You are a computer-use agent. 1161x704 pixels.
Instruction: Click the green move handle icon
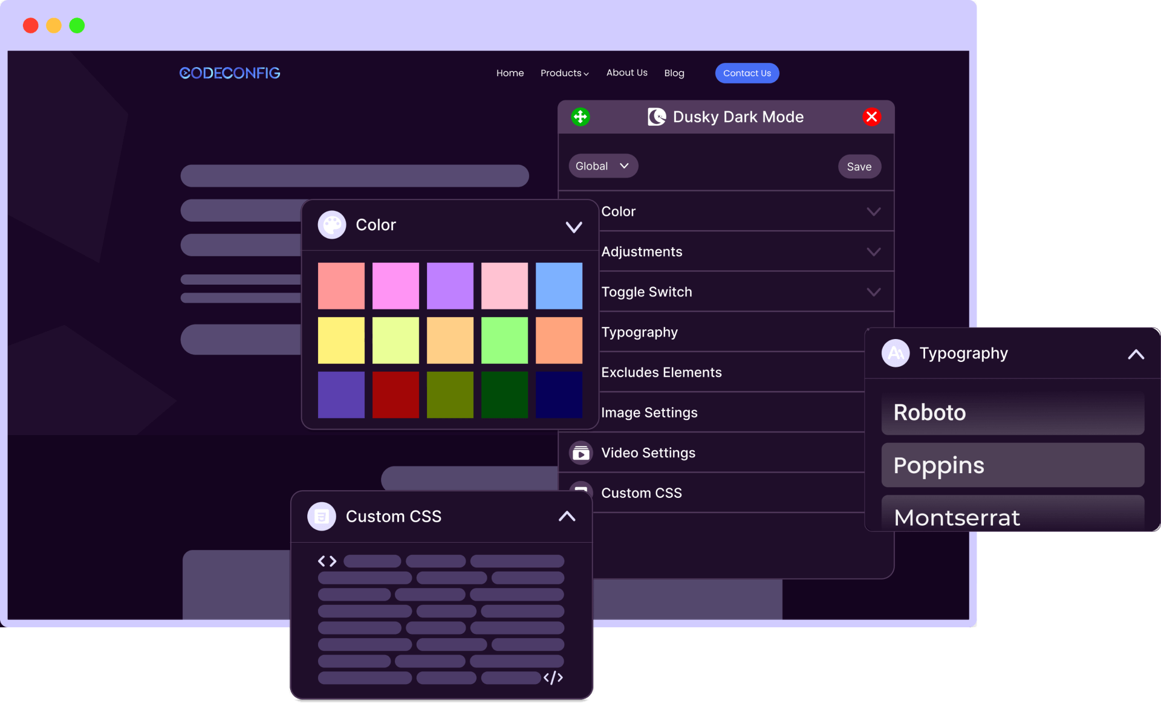pos(580,117)
